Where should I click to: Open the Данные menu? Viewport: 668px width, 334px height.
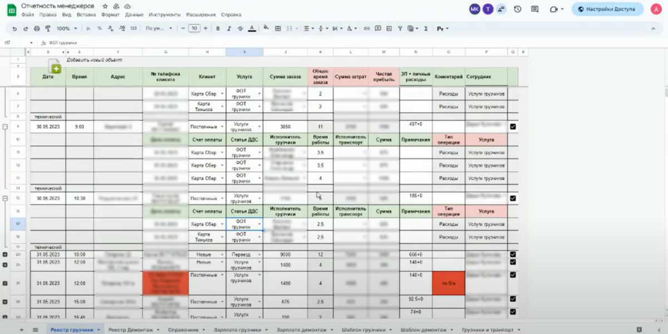[134, 14]
